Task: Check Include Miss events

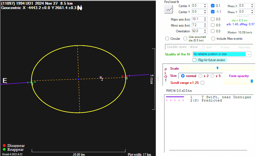Action: click(x=213, y=39)
